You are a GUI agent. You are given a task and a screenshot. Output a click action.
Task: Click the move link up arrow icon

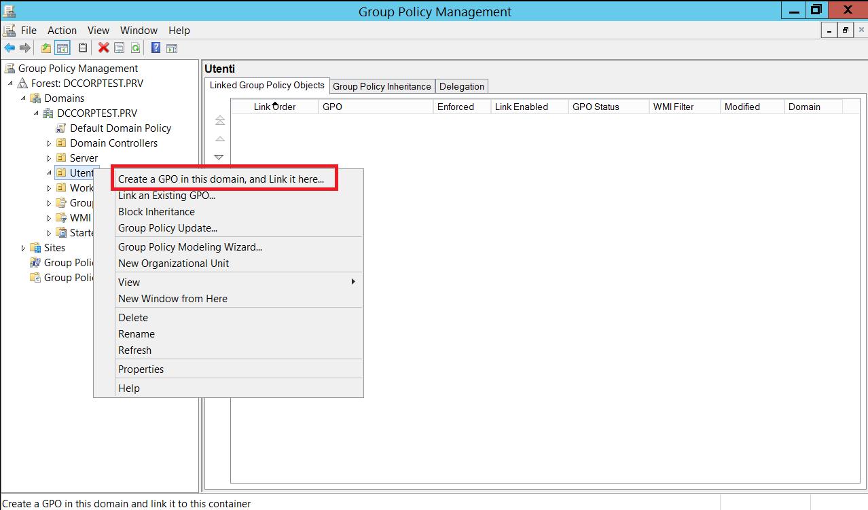[x=219, y=139]
